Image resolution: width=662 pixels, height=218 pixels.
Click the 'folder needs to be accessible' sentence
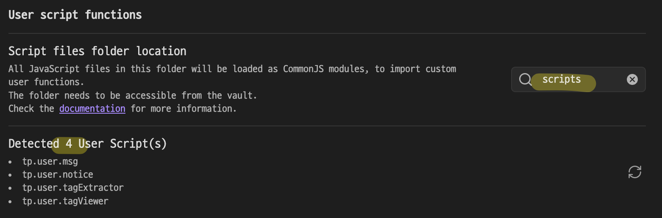click(x=133, y=95)
